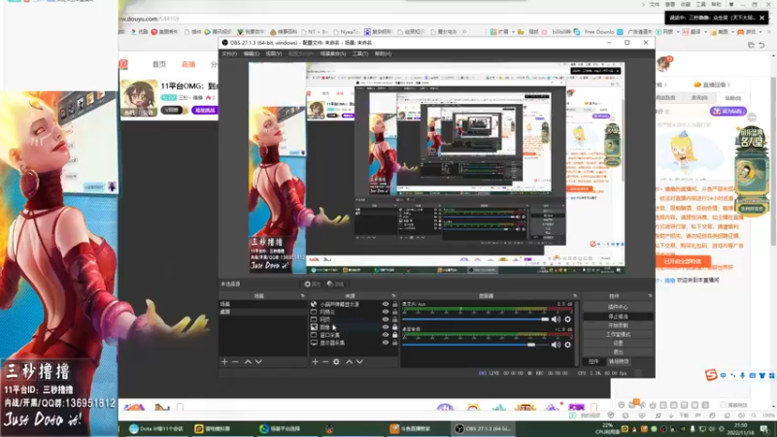Pop out the Scenes dock via its header icon
Image resolution: width=777 pixels, height=437 pixels.
click(x=302, y=296)
